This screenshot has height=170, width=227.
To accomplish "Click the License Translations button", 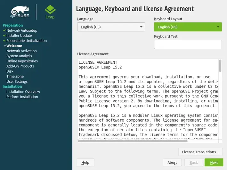I will [200, 152].
